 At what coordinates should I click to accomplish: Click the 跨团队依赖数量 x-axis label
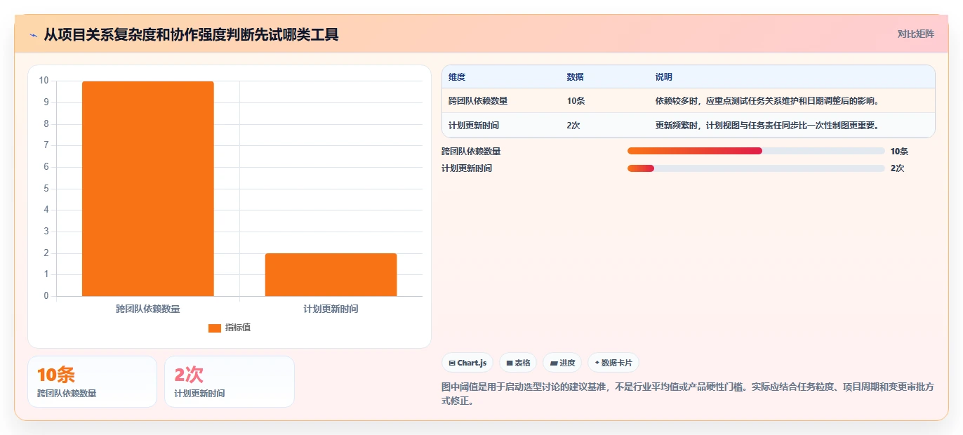[x=148, y=309]
